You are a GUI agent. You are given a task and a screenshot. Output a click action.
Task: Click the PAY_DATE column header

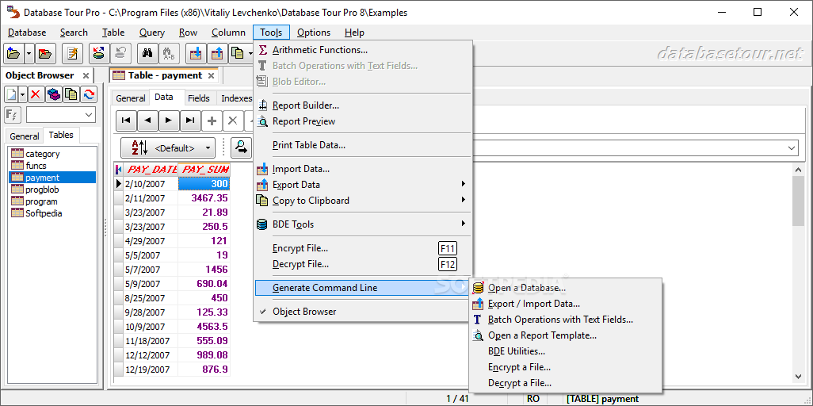[151, 169]
